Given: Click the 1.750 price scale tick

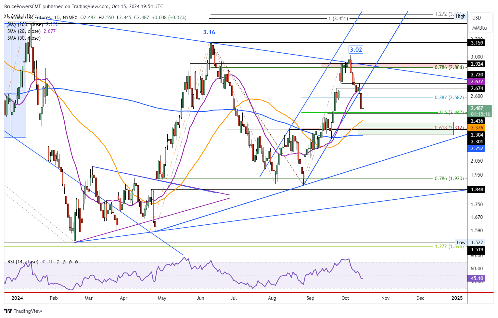Looking at the screenshot, I should (x=477, y=204).
